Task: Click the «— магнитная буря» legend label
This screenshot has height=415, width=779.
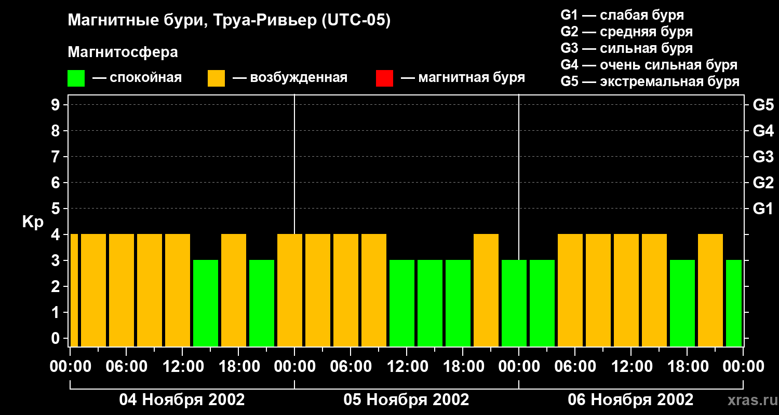Action: click(x=463, y=78)
